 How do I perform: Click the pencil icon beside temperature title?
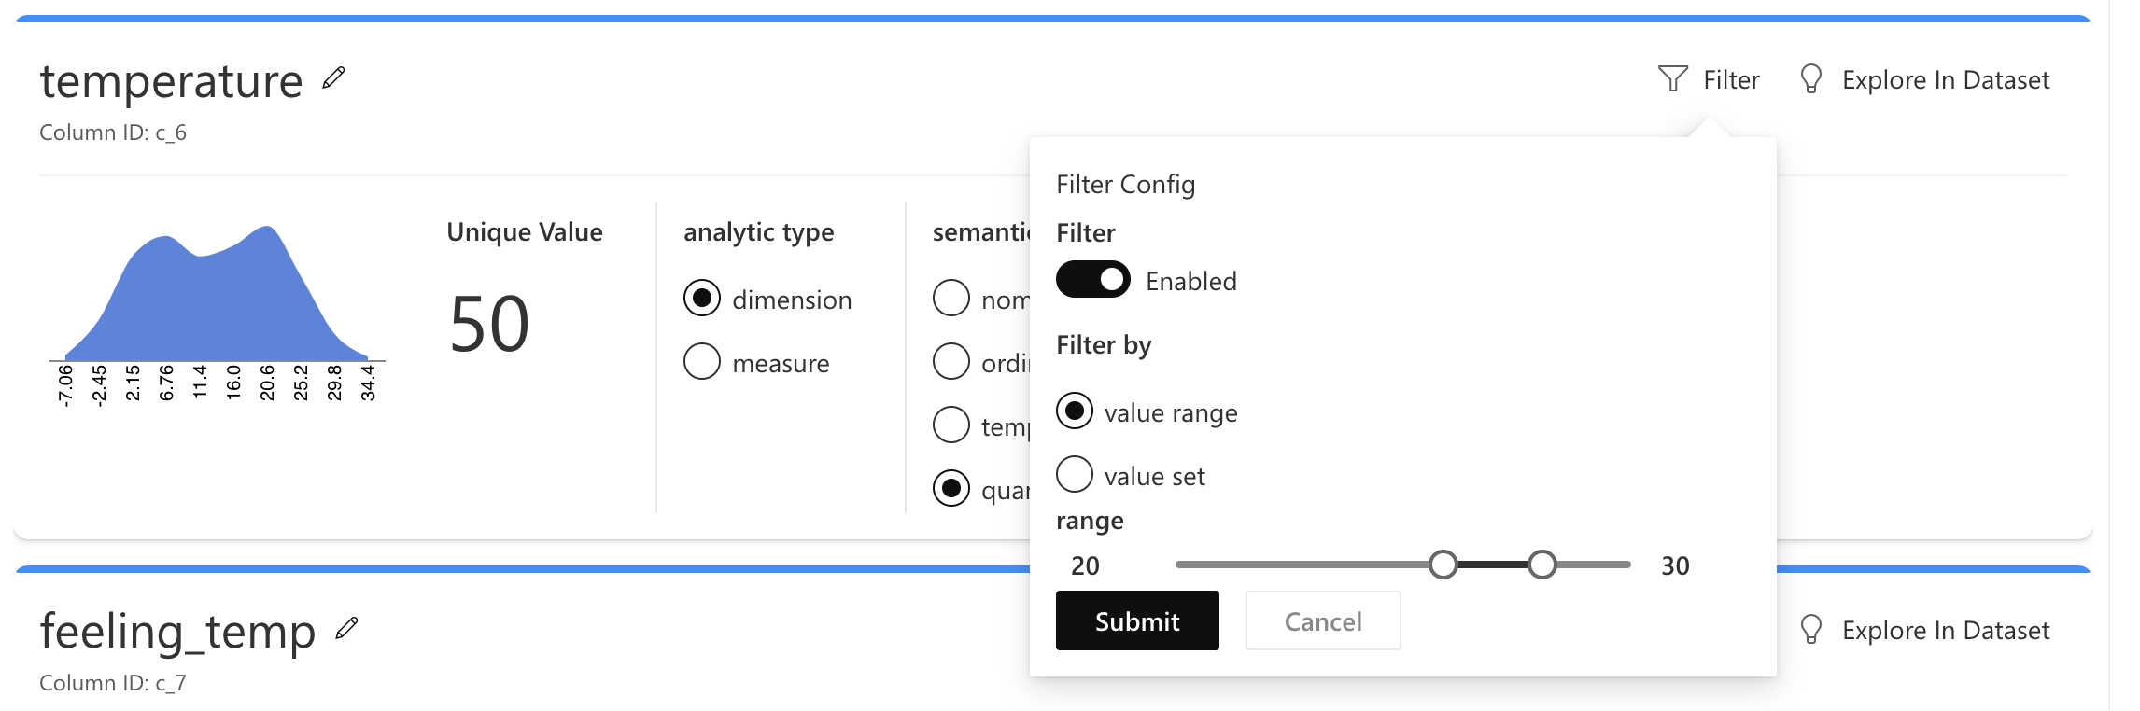[333, 78]
